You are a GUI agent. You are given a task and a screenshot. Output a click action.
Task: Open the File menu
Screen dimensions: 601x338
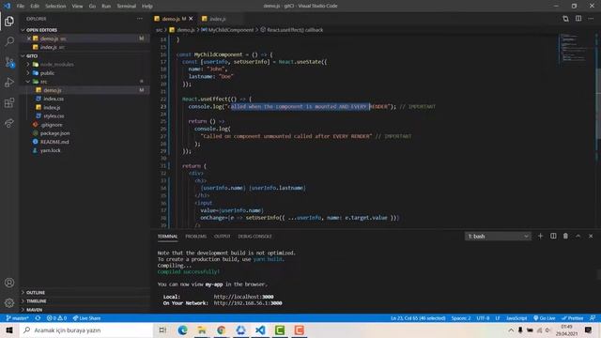coord(21,7)
